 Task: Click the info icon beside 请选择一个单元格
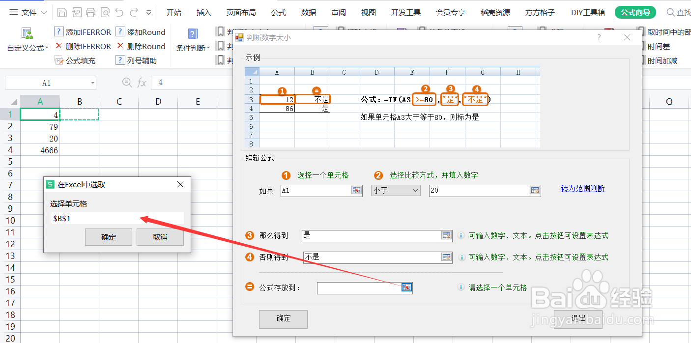tap(461, 287)
